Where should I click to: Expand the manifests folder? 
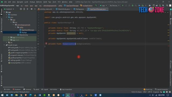coord(6,15)
